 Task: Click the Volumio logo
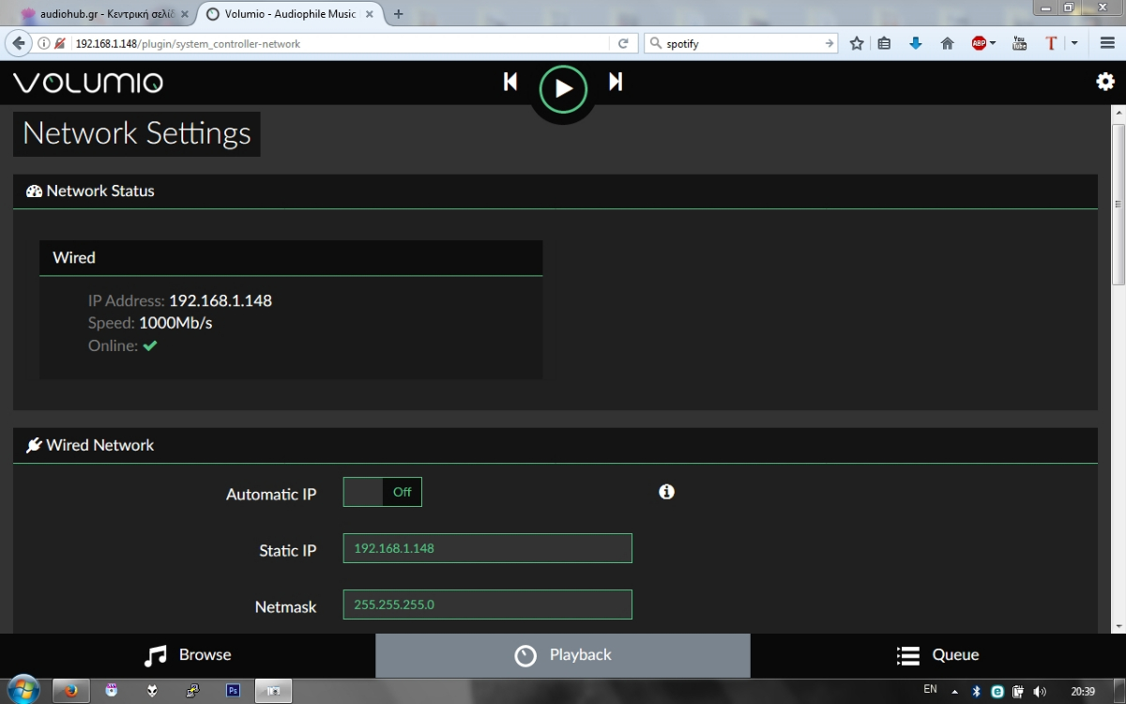[x=88, y=83]
